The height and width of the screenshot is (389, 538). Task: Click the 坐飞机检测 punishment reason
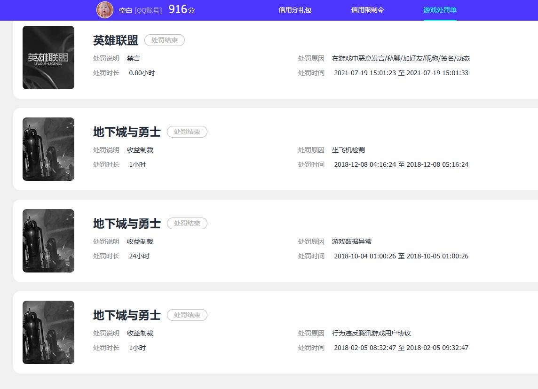pyautogui.click(x=348, y=150)
